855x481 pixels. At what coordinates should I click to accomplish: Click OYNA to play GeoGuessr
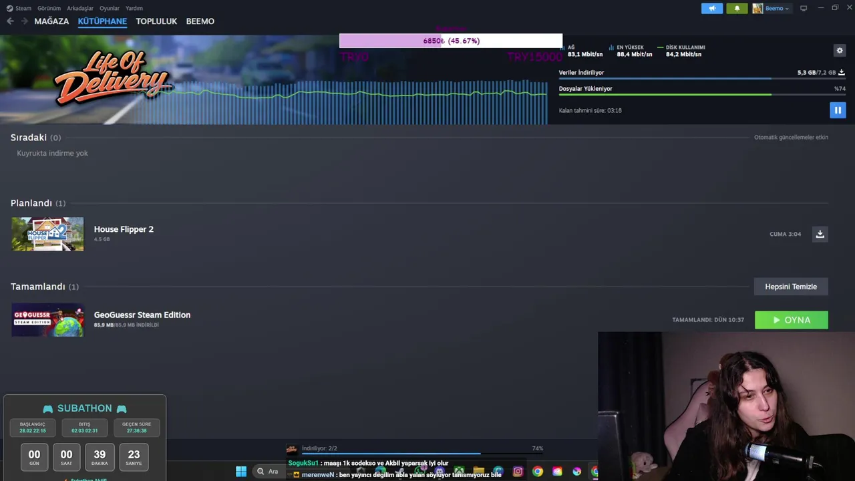(x=792, y=320)
